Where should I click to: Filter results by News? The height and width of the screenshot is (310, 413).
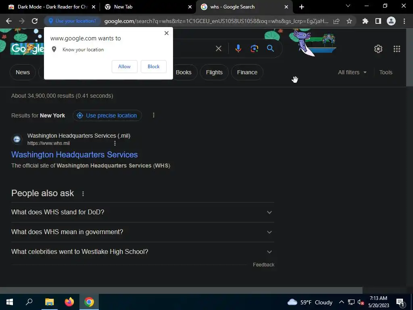[23, 72]
